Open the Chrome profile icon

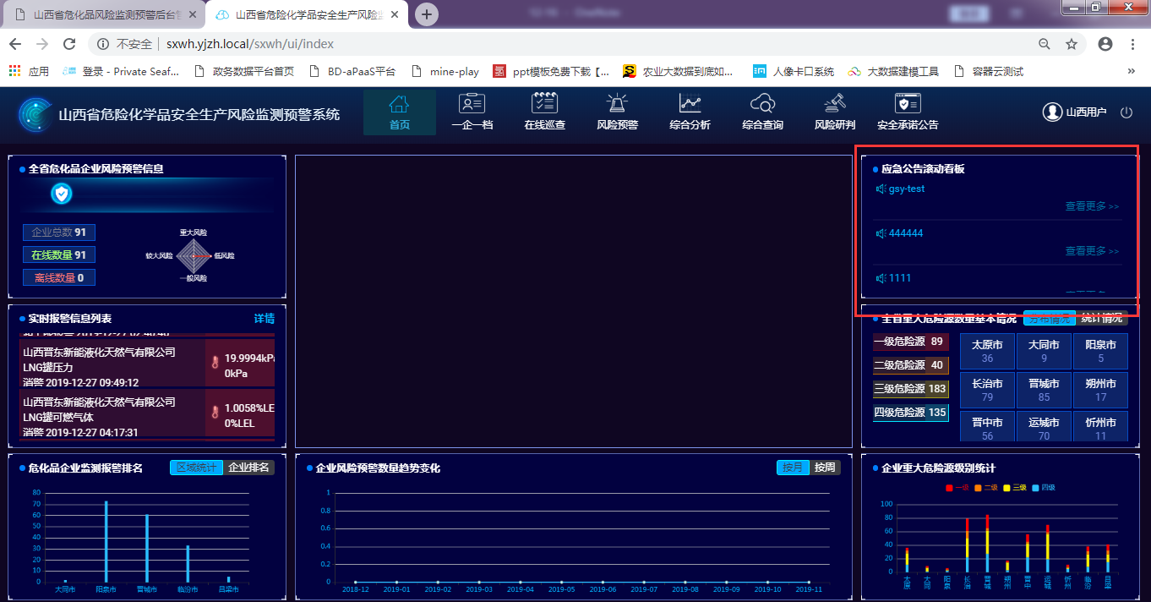coord(1105,44)
